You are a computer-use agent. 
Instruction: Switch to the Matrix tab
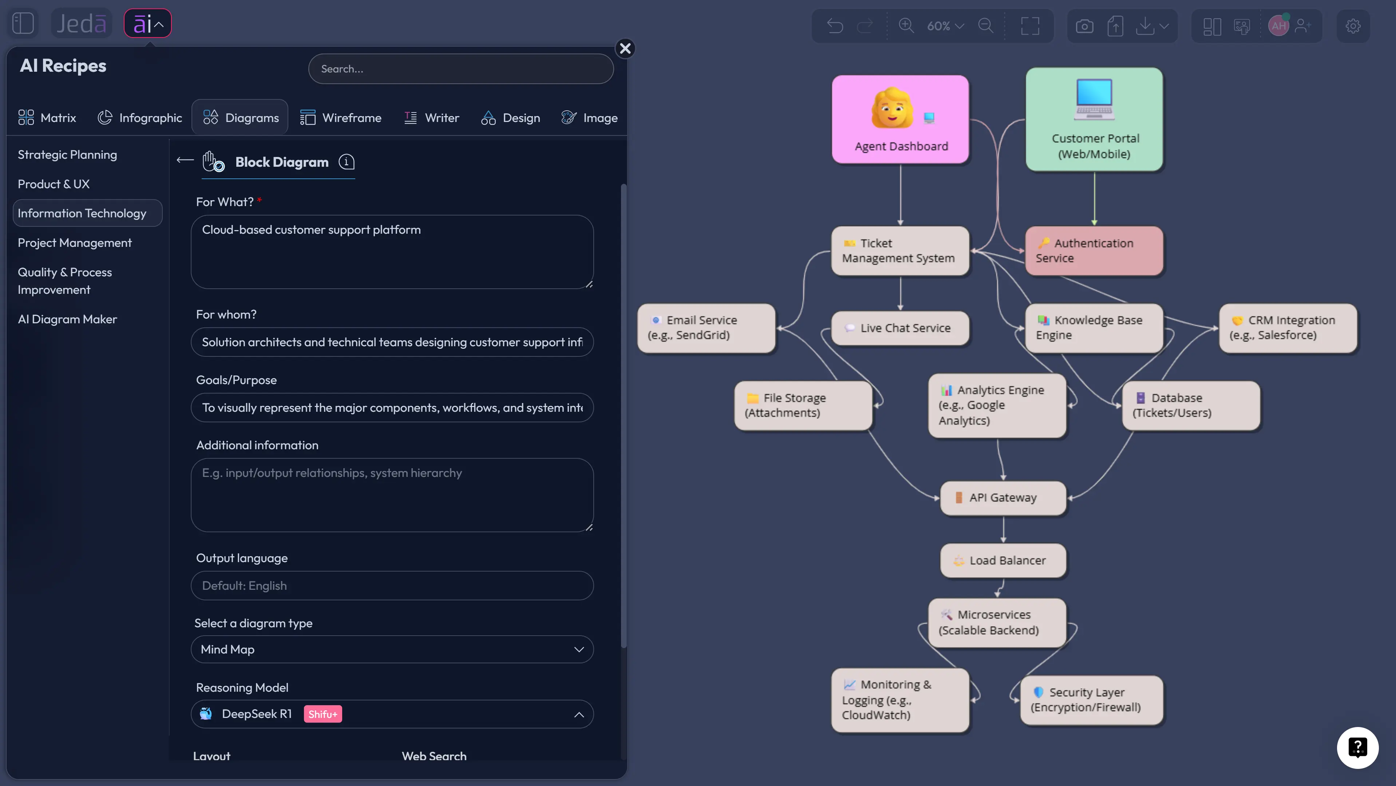click(47, 118)
